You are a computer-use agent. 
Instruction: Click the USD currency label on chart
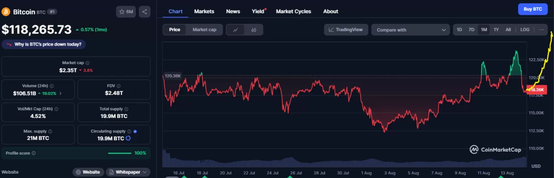[x=536, y=166]
